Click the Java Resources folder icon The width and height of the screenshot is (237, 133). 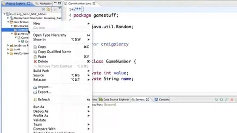tap(11, 22)
